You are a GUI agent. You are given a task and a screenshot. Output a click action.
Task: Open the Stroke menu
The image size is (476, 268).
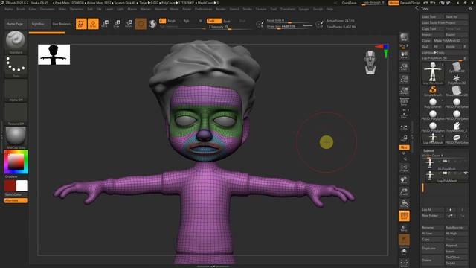click(248, 9)
